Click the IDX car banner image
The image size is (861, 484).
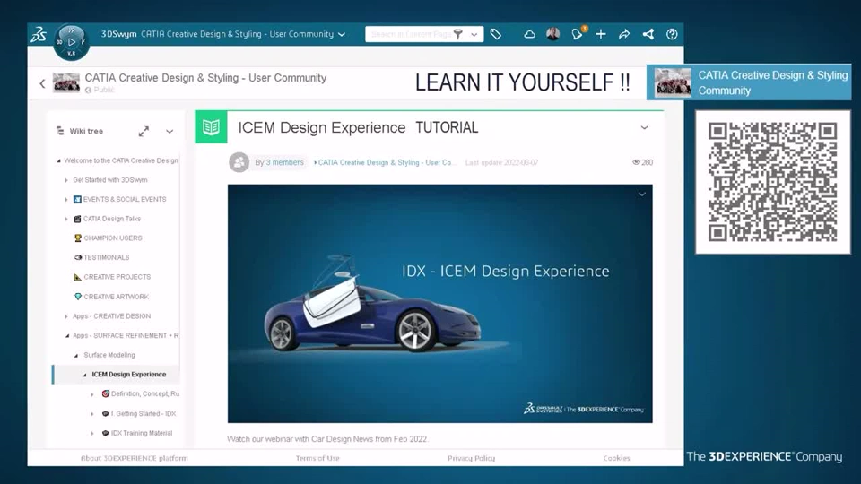pos(439,304)
